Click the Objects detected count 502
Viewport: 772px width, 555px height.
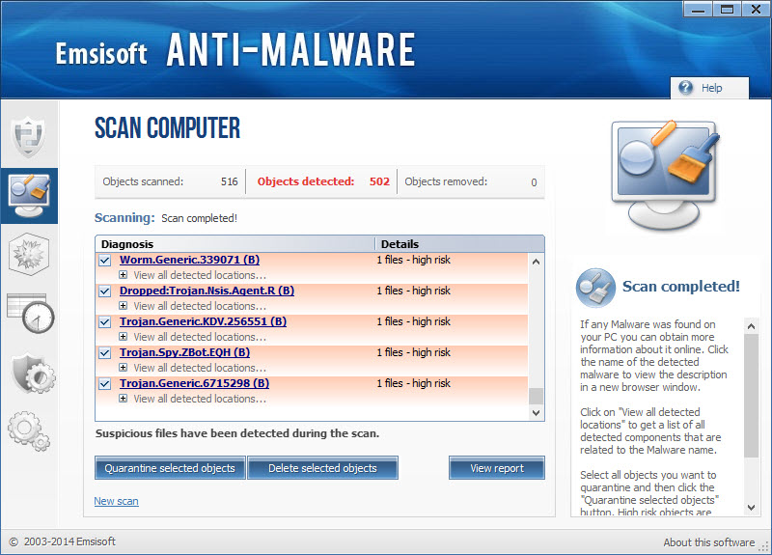(x=379, y=181)
